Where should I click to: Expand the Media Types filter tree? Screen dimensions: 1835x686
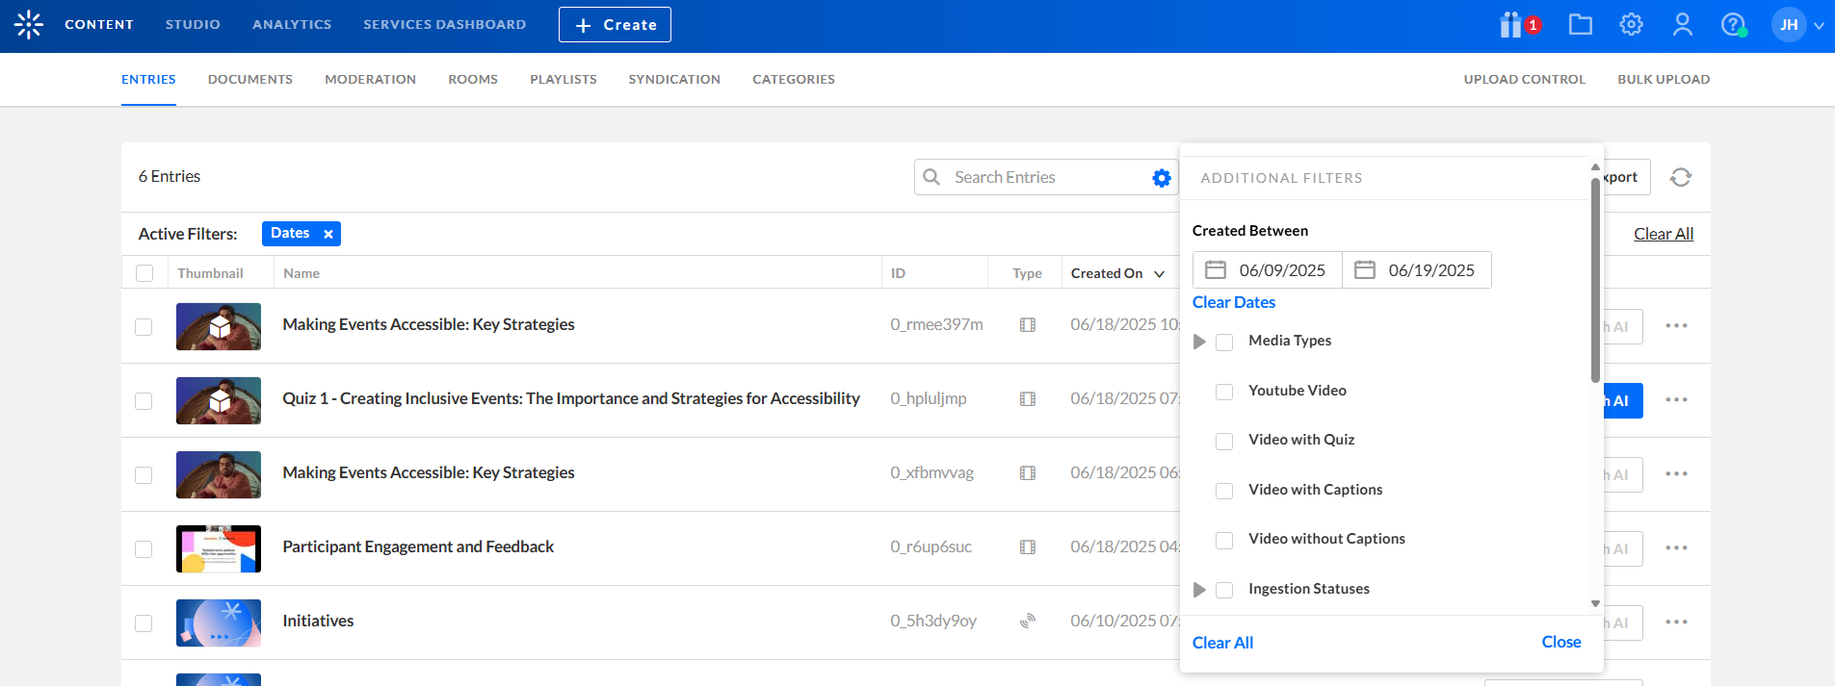click(1199, 342)
